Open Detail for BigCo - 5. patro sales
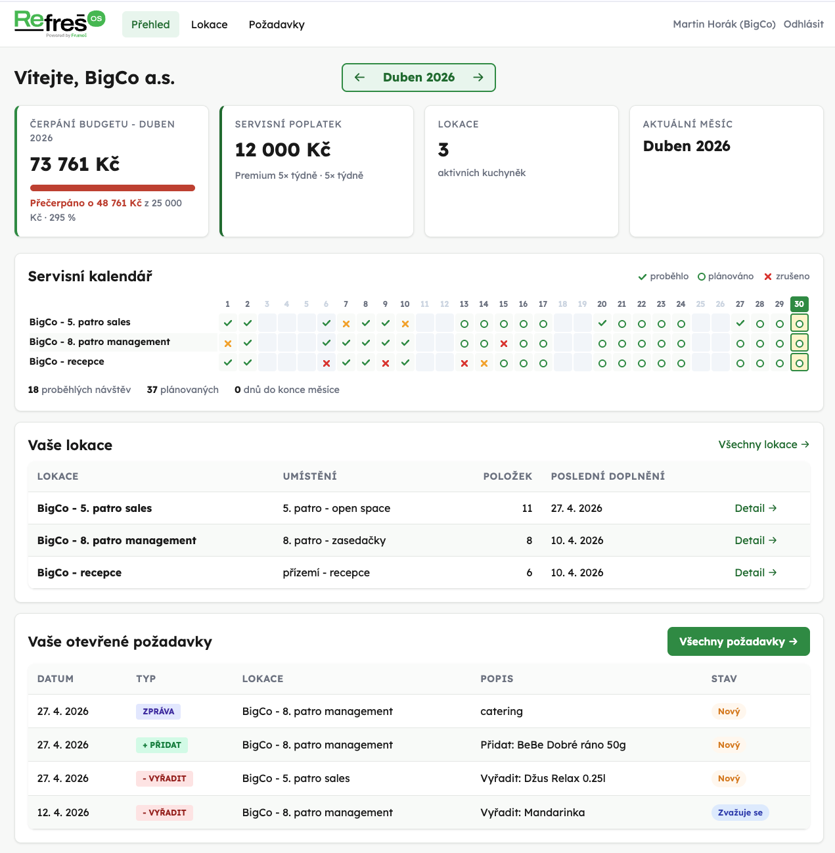The width and height of the screenshot is (835, 853). tap(756, 508)
